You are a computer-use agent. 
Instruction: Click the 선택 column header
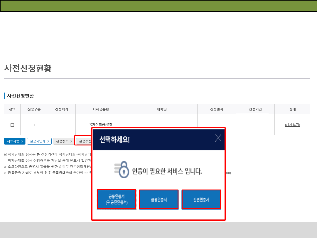[12, 109]
